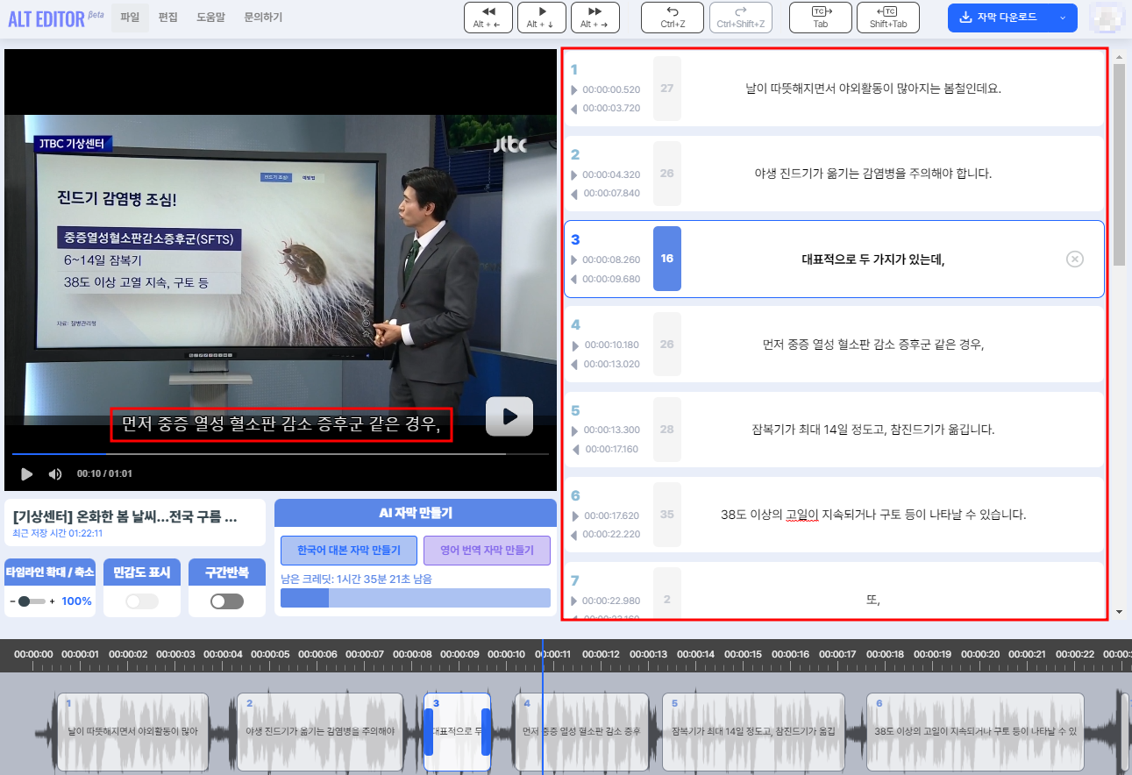1132x775 pixels.
Task: Click start time arrow of subtitle 3 at 00:00:08.260
Action: click(x=574, y=260)
